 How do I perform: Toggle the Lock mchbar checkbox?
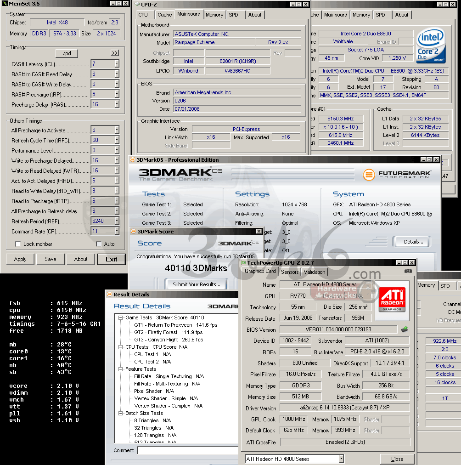pyautogui.click(x=18, y=244)
